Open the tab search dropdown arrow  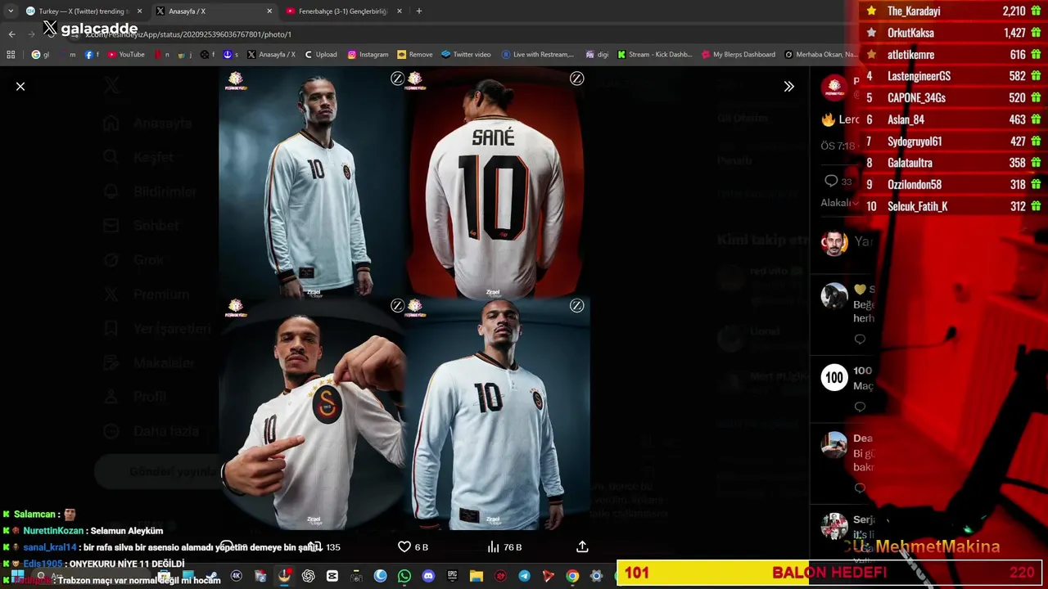pos(11,11)
